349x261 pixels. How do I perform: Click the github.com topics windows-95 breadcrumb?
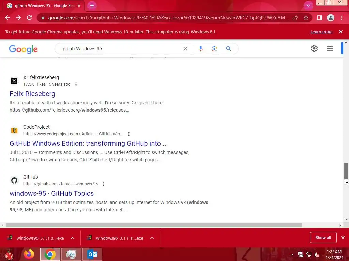(x=60, y=184)
